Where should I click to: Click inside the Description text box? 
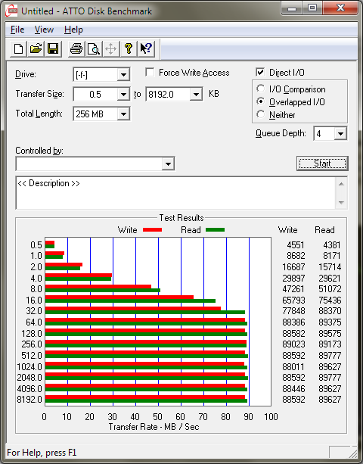(x=176, y=193)
